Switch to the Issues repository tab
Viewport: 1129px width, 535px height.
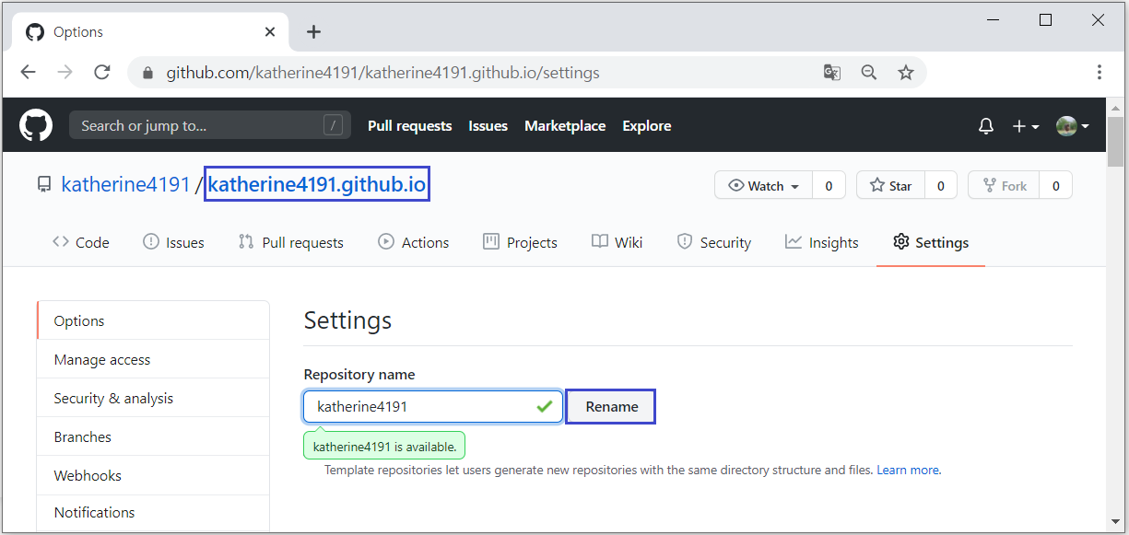coord(173,242)
